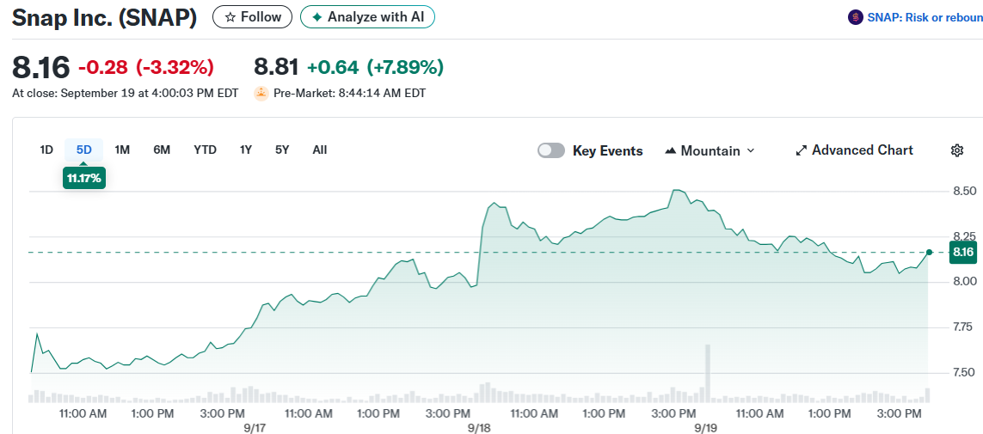This screenshot has width=983, height=434.
Task: Click the 11.17% performance badge
Action: tap(84, 179)
